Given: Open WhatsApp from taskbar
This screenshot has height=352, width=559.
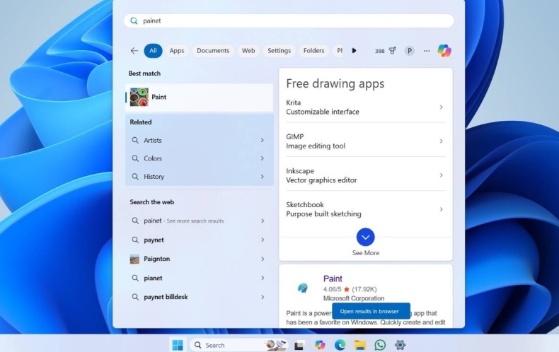Looking at the screenshot, I should tap(380, 344).
